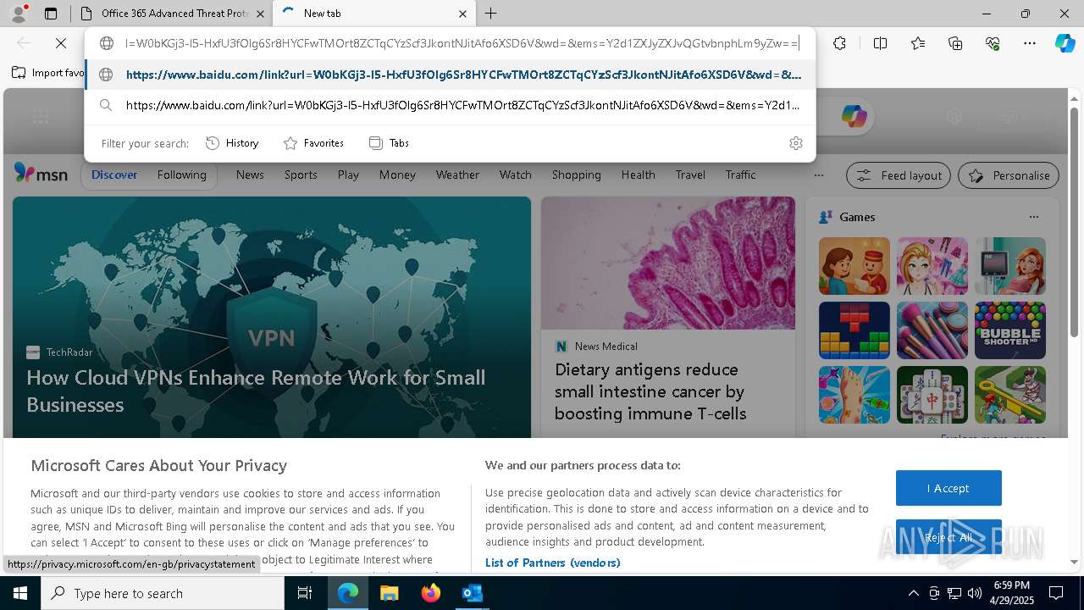This screenshot has width=1084, height=610.
Task: Open the Extensions icon
Action: click(x=839, y=43)
